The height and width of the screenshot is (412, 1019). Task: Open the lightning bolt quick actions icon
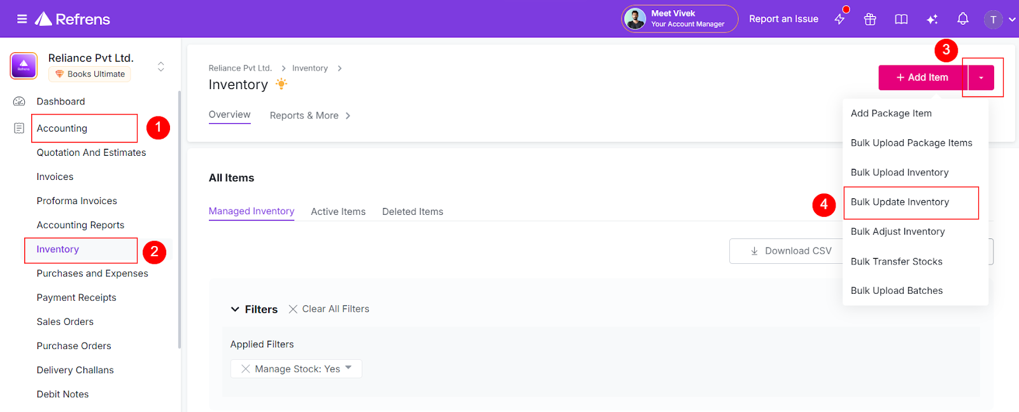click(x=840, y=19)
